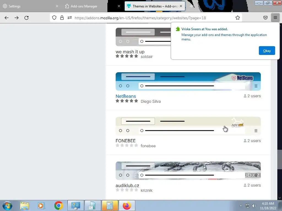Viewport: 282px width, 211px height.
Task: Click FONEBEE star rating
Action: [127, 145]
